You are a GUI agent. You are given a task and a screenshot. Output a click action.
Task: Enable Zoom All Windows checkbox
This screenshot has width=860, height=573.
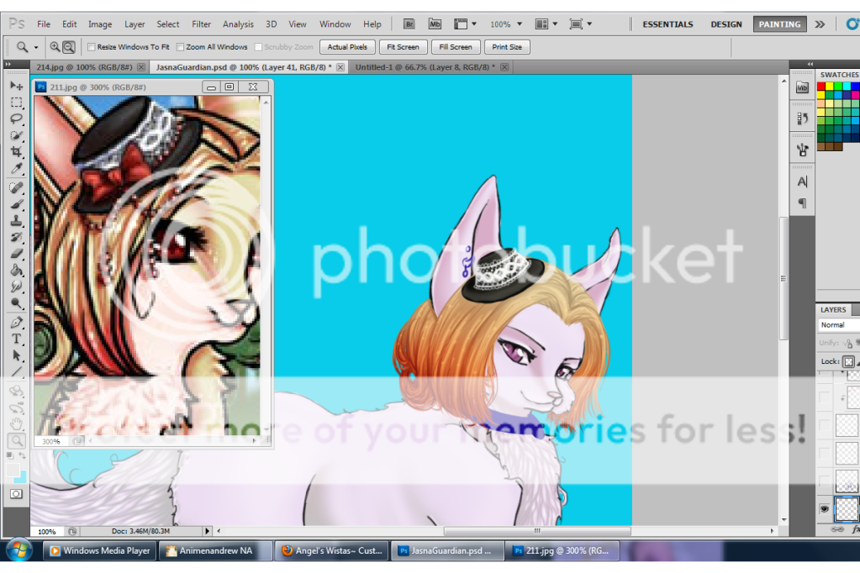pyautogui.click(x=181, y=47)
